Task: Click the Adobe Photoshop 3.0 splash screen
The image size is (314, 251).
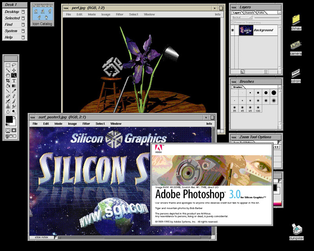Action: point(212,184)
